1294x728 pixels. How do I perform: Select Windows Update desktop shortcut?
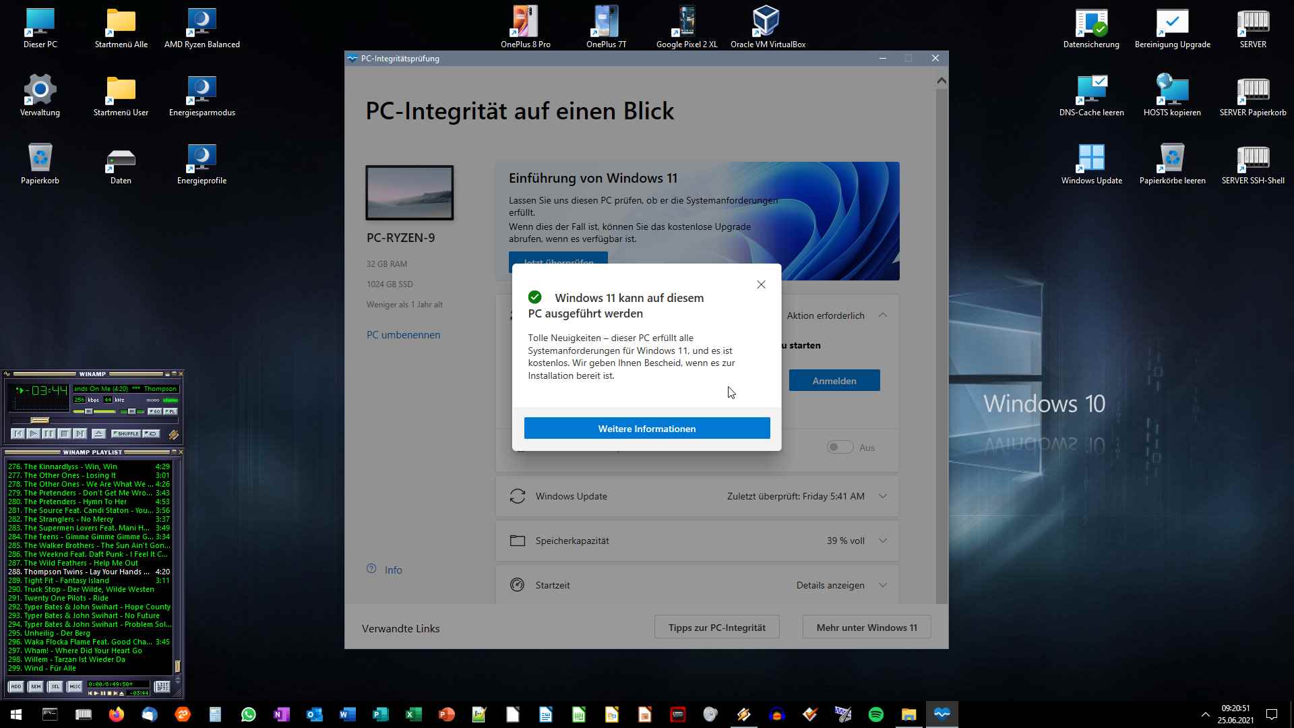click(x=1091, y=164)
